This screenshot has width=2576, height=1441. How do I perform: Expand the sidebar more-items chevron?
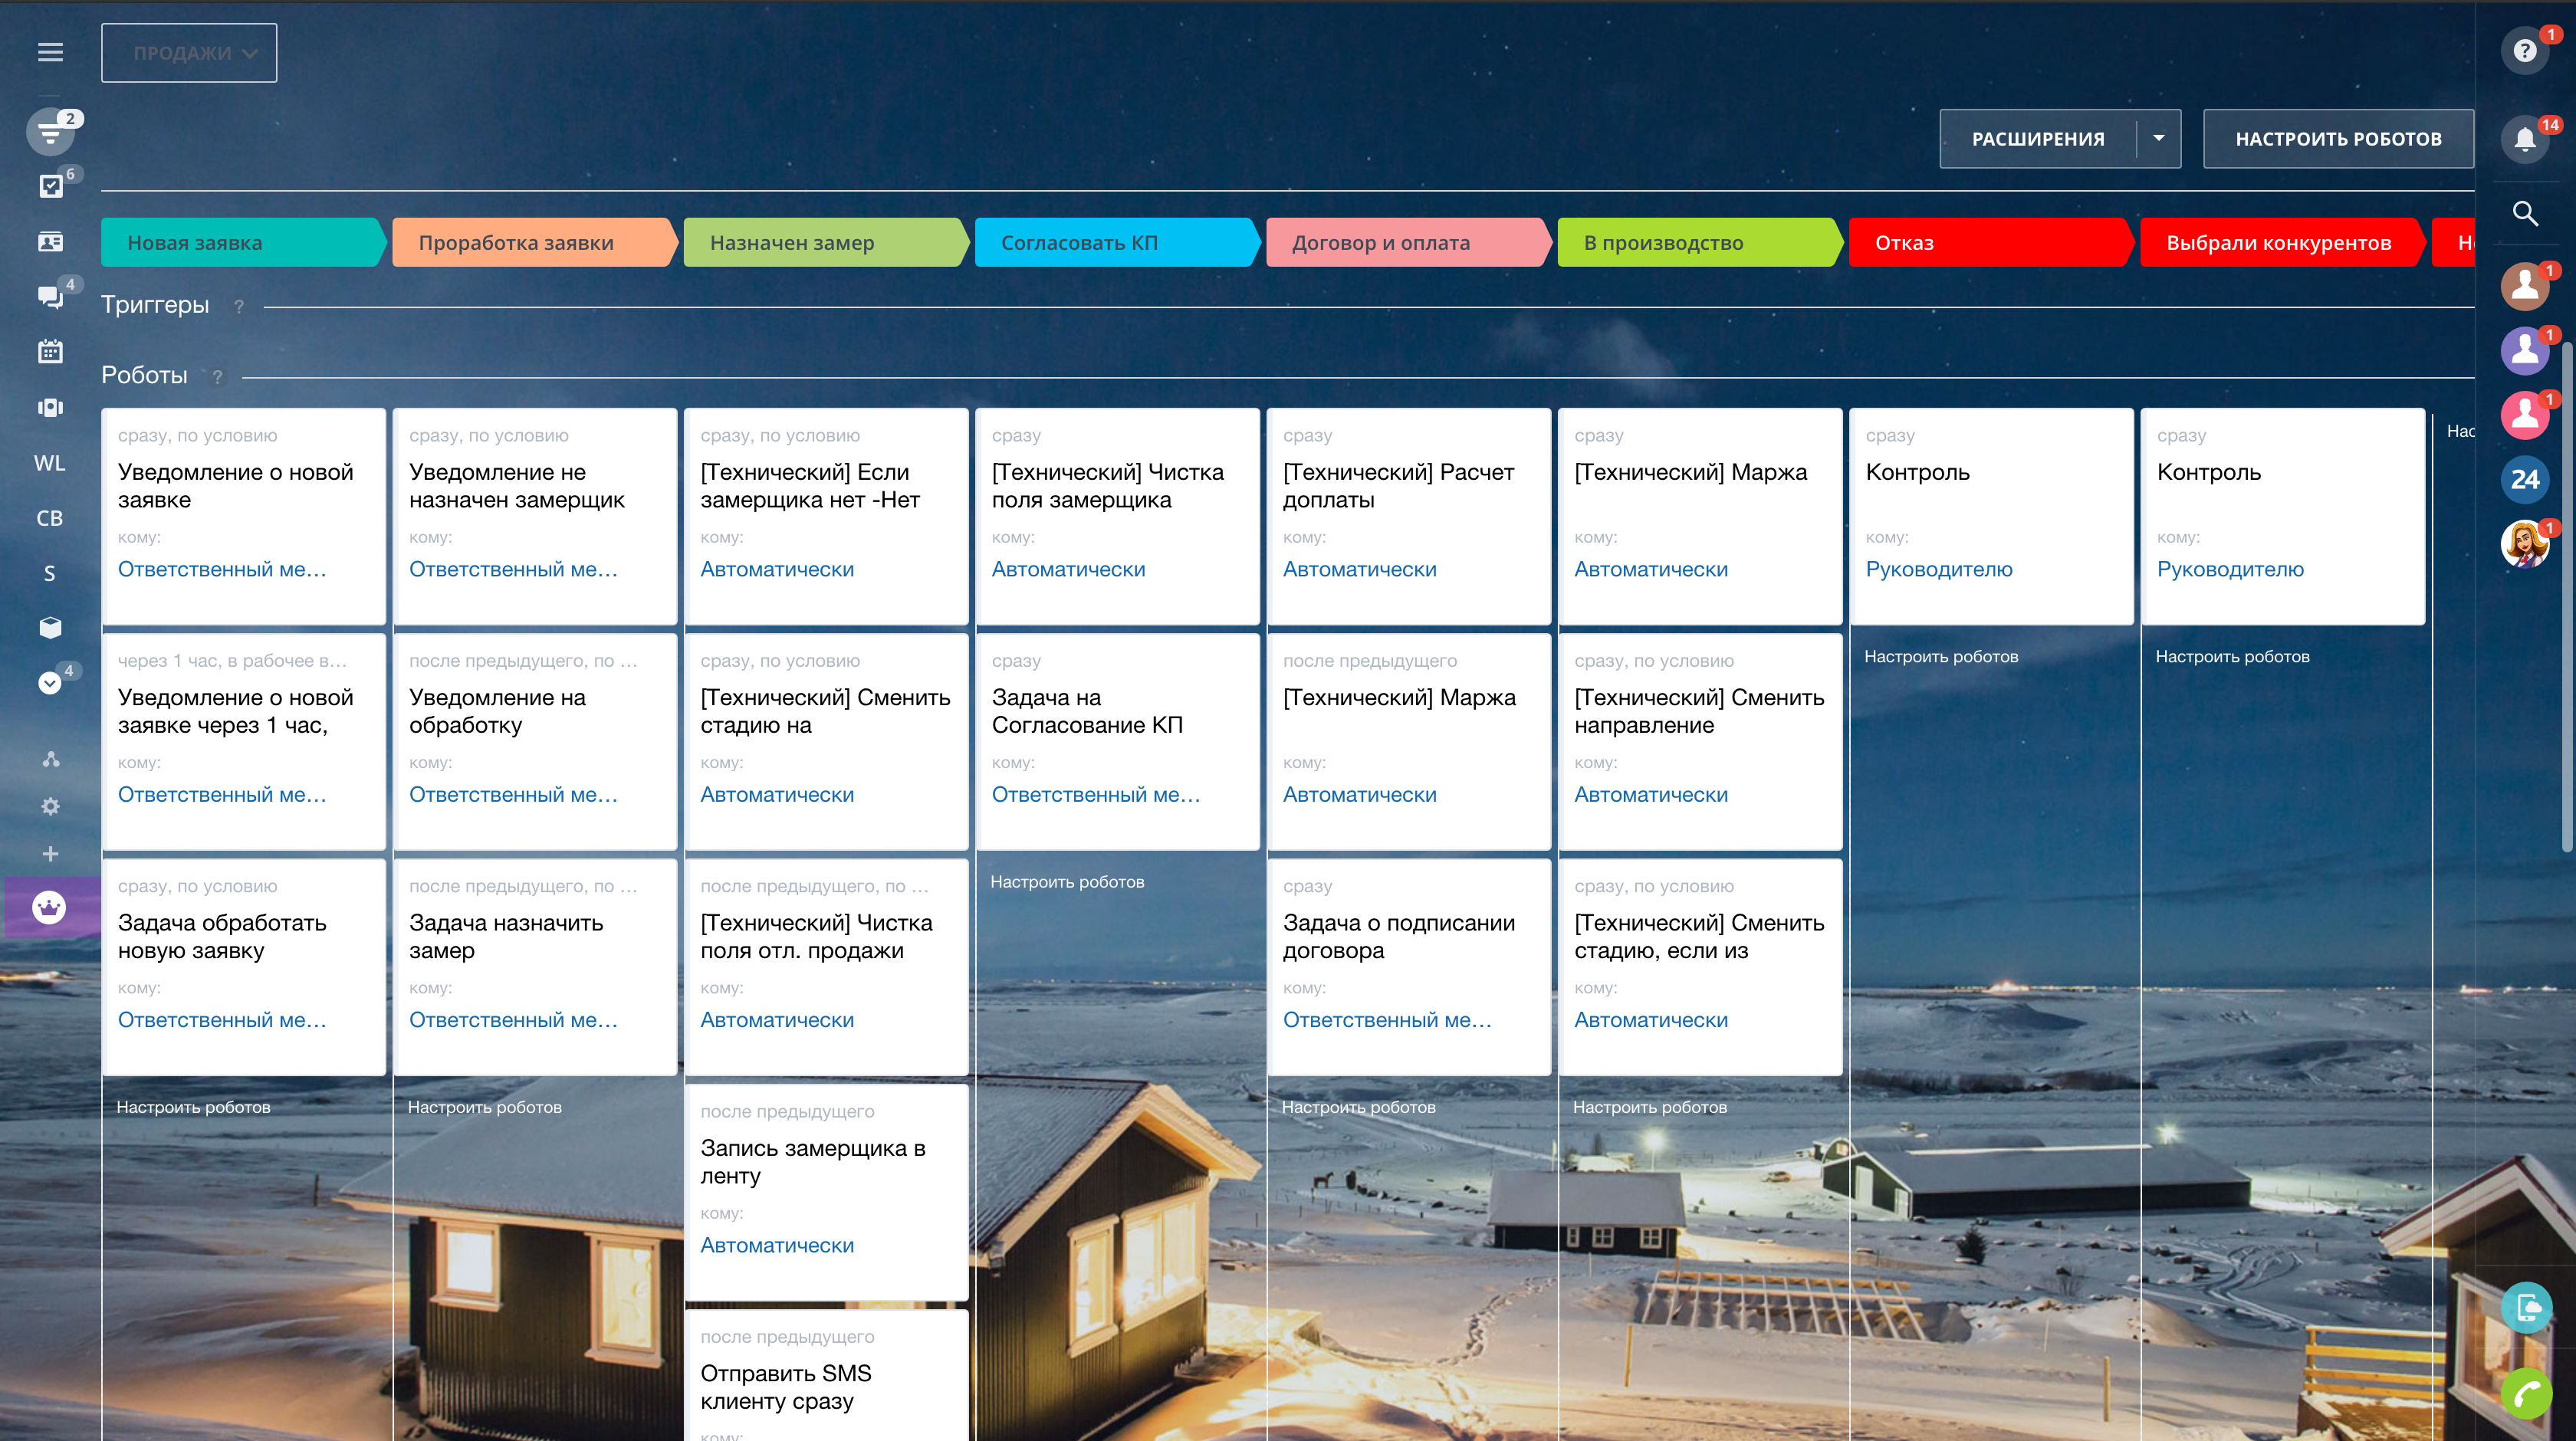(49, 683)
